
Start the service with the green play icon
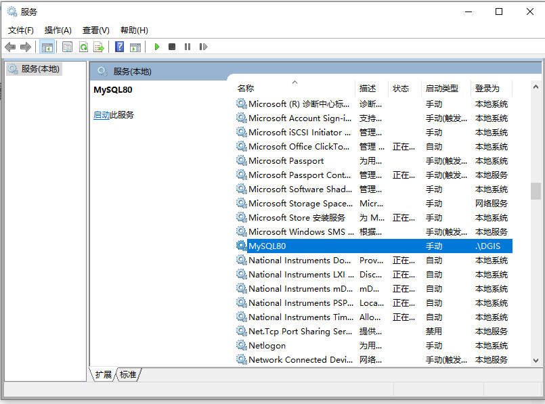[x=156, y=46]
